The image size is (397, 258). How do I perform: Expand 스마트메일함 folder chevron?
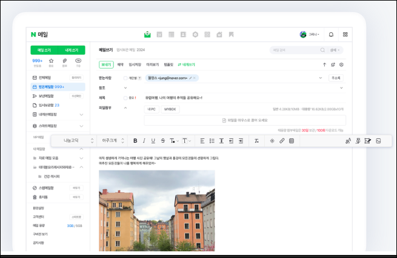(x=81, y=126)
